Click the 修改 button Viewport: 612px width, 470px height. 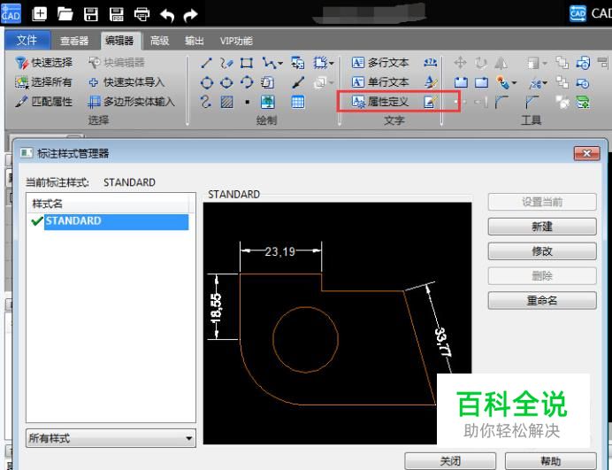pyautogui.click(x=542, y=251)
